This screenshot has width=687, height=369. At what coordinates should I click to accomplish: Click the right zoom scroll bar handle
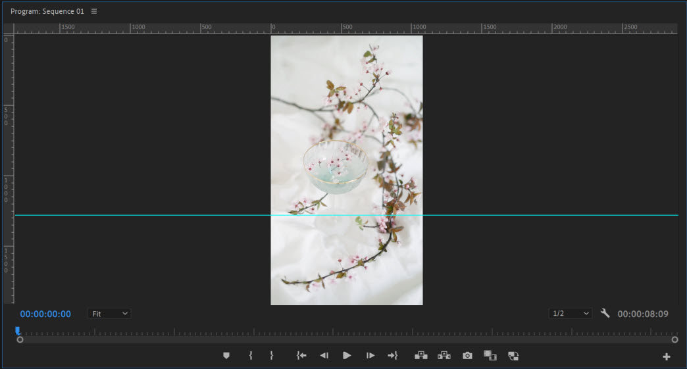click(674, 339)
